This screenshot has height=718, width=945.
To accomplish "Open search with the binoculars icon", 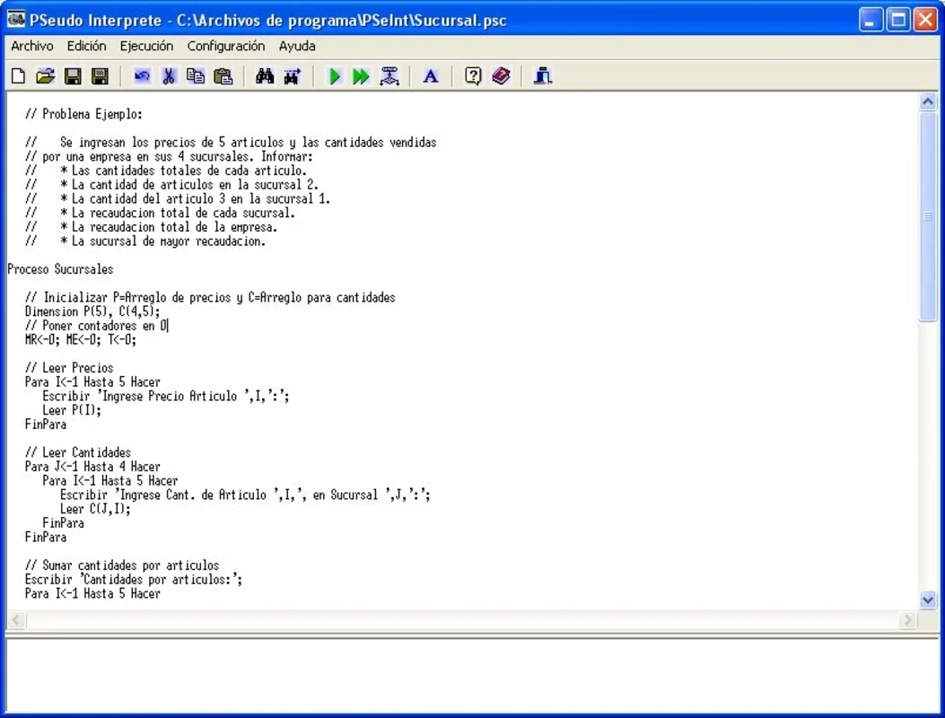I will tap(265, 77).
